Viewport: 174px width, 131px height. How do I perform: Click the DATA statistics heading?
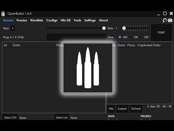111,116
